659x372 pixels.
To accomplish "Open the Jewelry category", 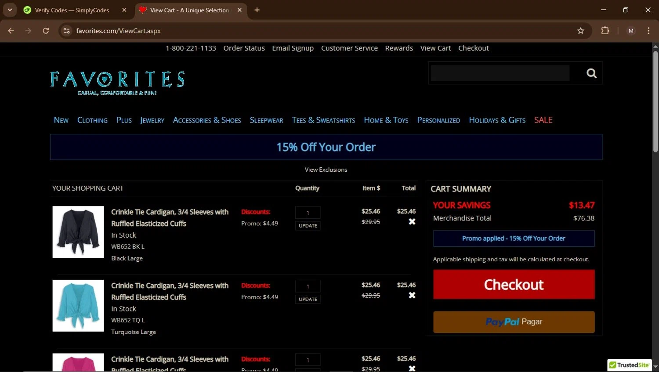I will click(x=152, y=120).
